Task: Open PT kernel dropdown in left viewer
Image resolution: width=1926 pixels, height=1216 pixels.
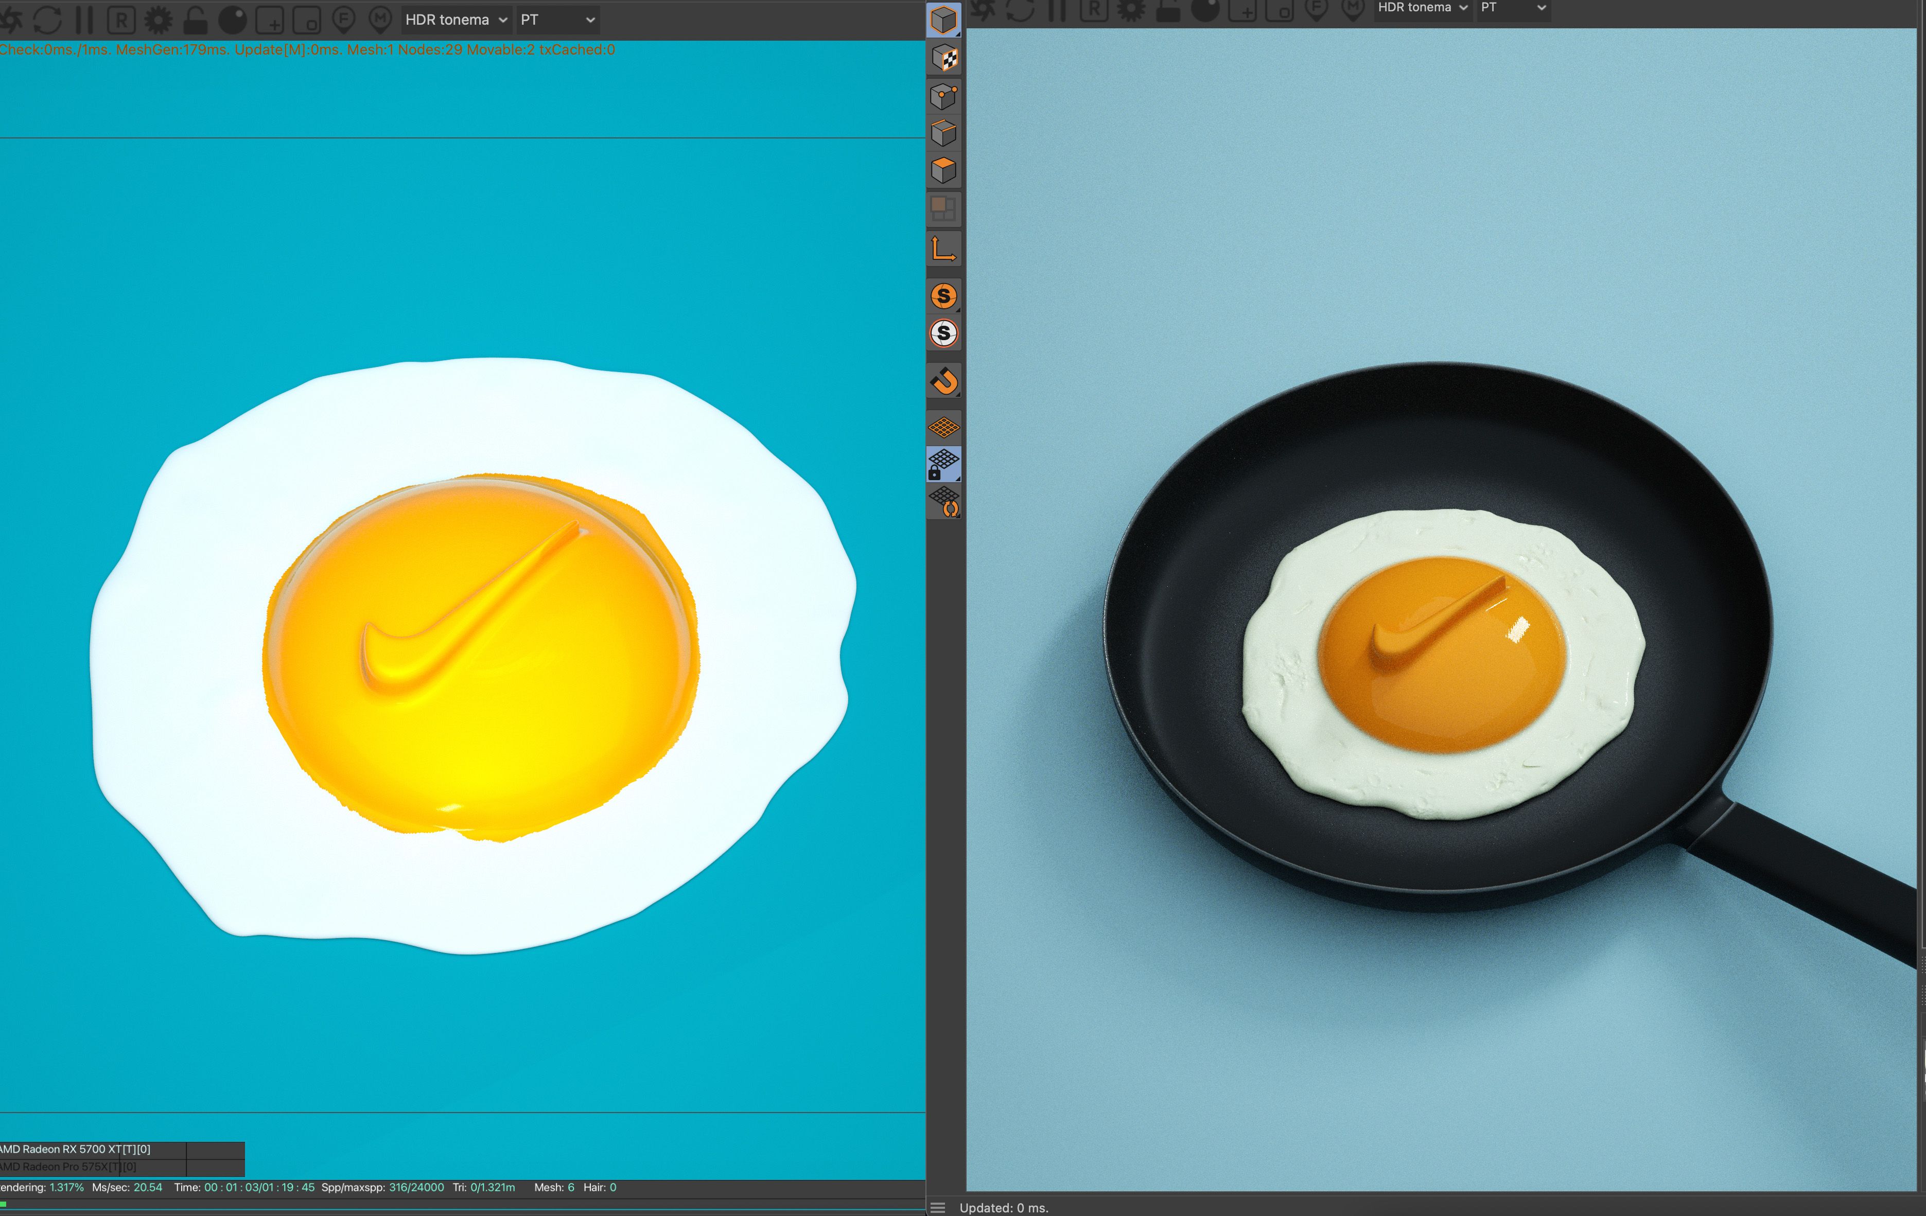Action: tap(557, 20)
